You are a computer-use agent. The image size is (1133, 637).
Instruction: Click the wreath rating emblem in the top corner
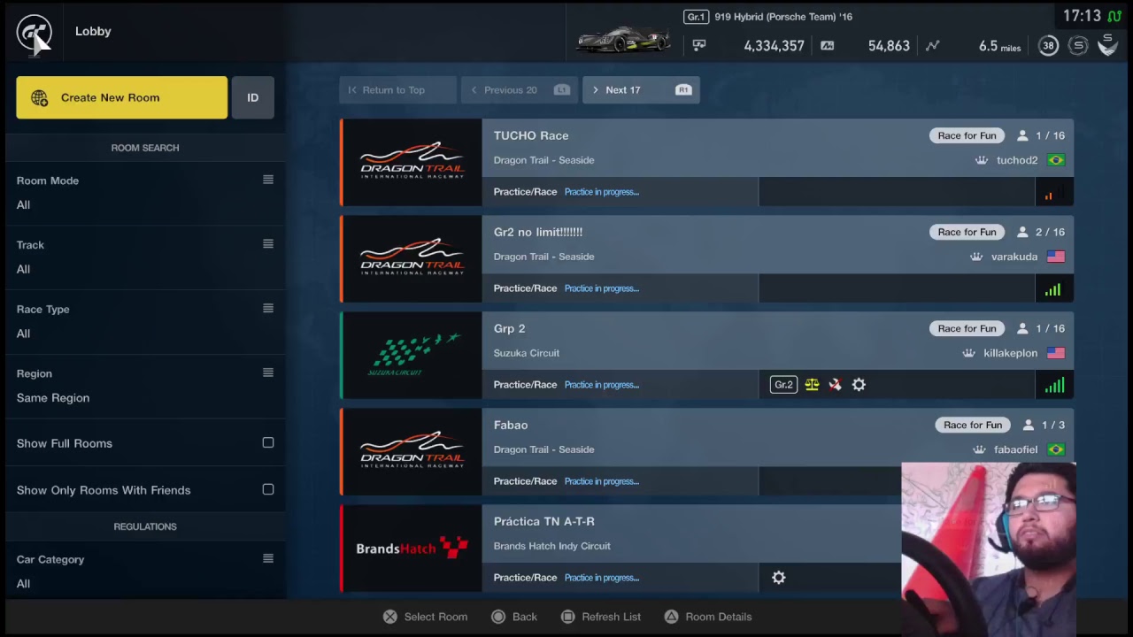1108,44
